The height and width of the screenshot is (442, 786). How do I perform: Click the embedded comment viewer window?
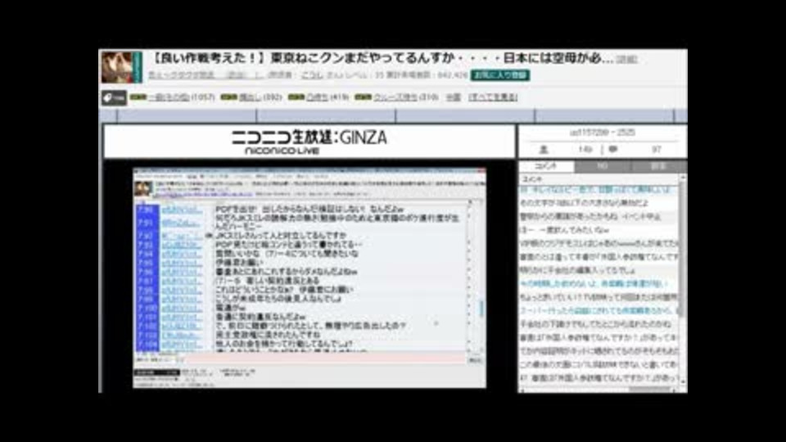pyautogui.click(x=309, y=278)
